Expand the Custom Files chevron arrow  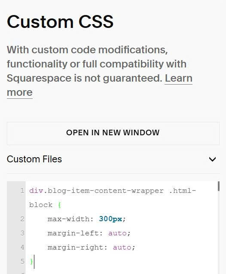pos(212,159)
